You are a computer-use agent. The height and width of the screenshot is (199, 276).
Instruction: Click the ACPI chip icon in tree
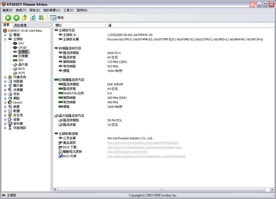[x=15, y=73]
